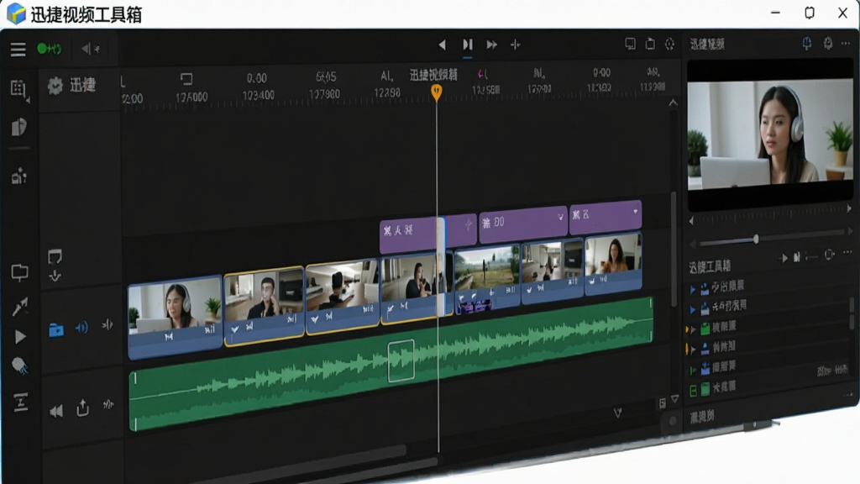The image size is (860, 484).
Task: Open the hamburger menu at top left
Action: [18, 50]
